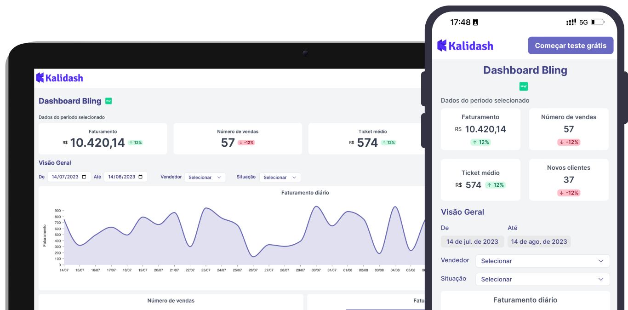The width and height of the screenshot is (628, 310).
Task: Click the 01/08 x-axis label on the chart
Action: click(348, 270)
